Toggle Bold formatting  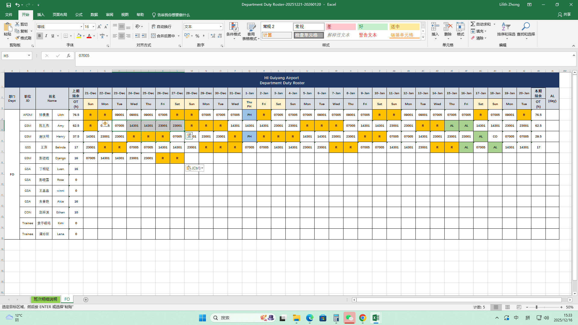[x=39, y=36]
